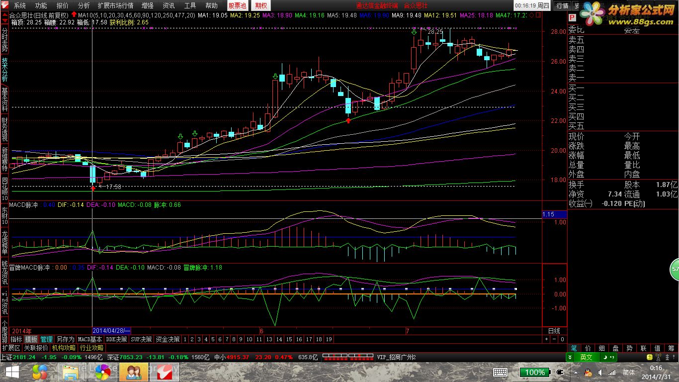The image size is (679, 382).
Task: Click the 期权 button
Action: tap(260, 5)
